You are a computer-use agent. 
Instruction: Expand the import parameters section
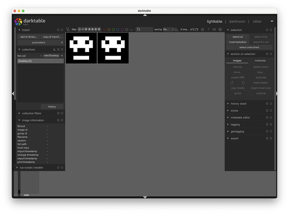point(40,42)
